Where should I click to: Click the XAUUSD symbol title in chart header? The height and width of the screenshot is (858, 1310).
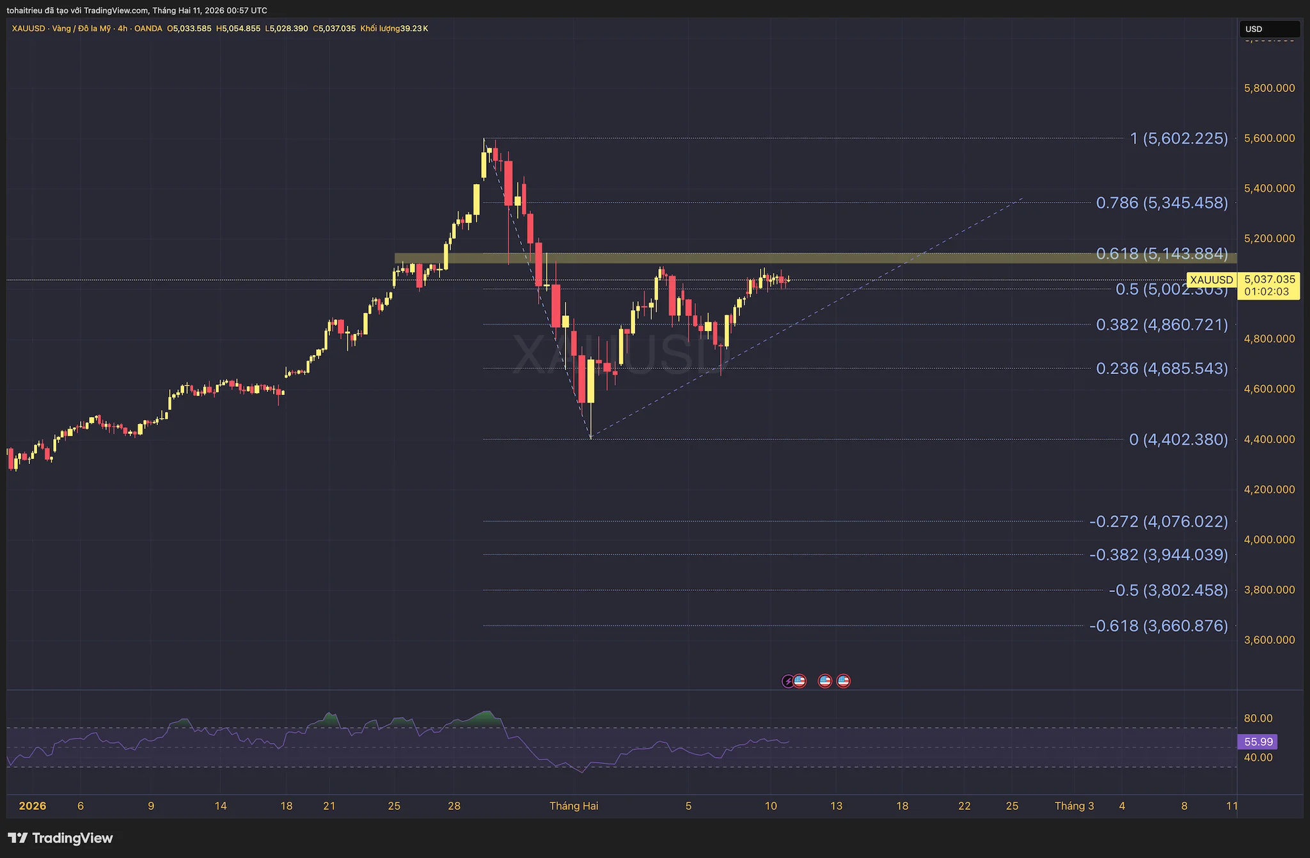pyautogui.click(x=29, y=29)
